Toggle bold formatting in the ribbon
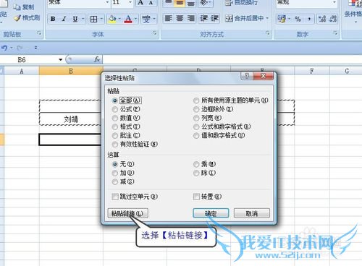Image resolution: width=362 pixels, height=266 pixels. (53, 19)
